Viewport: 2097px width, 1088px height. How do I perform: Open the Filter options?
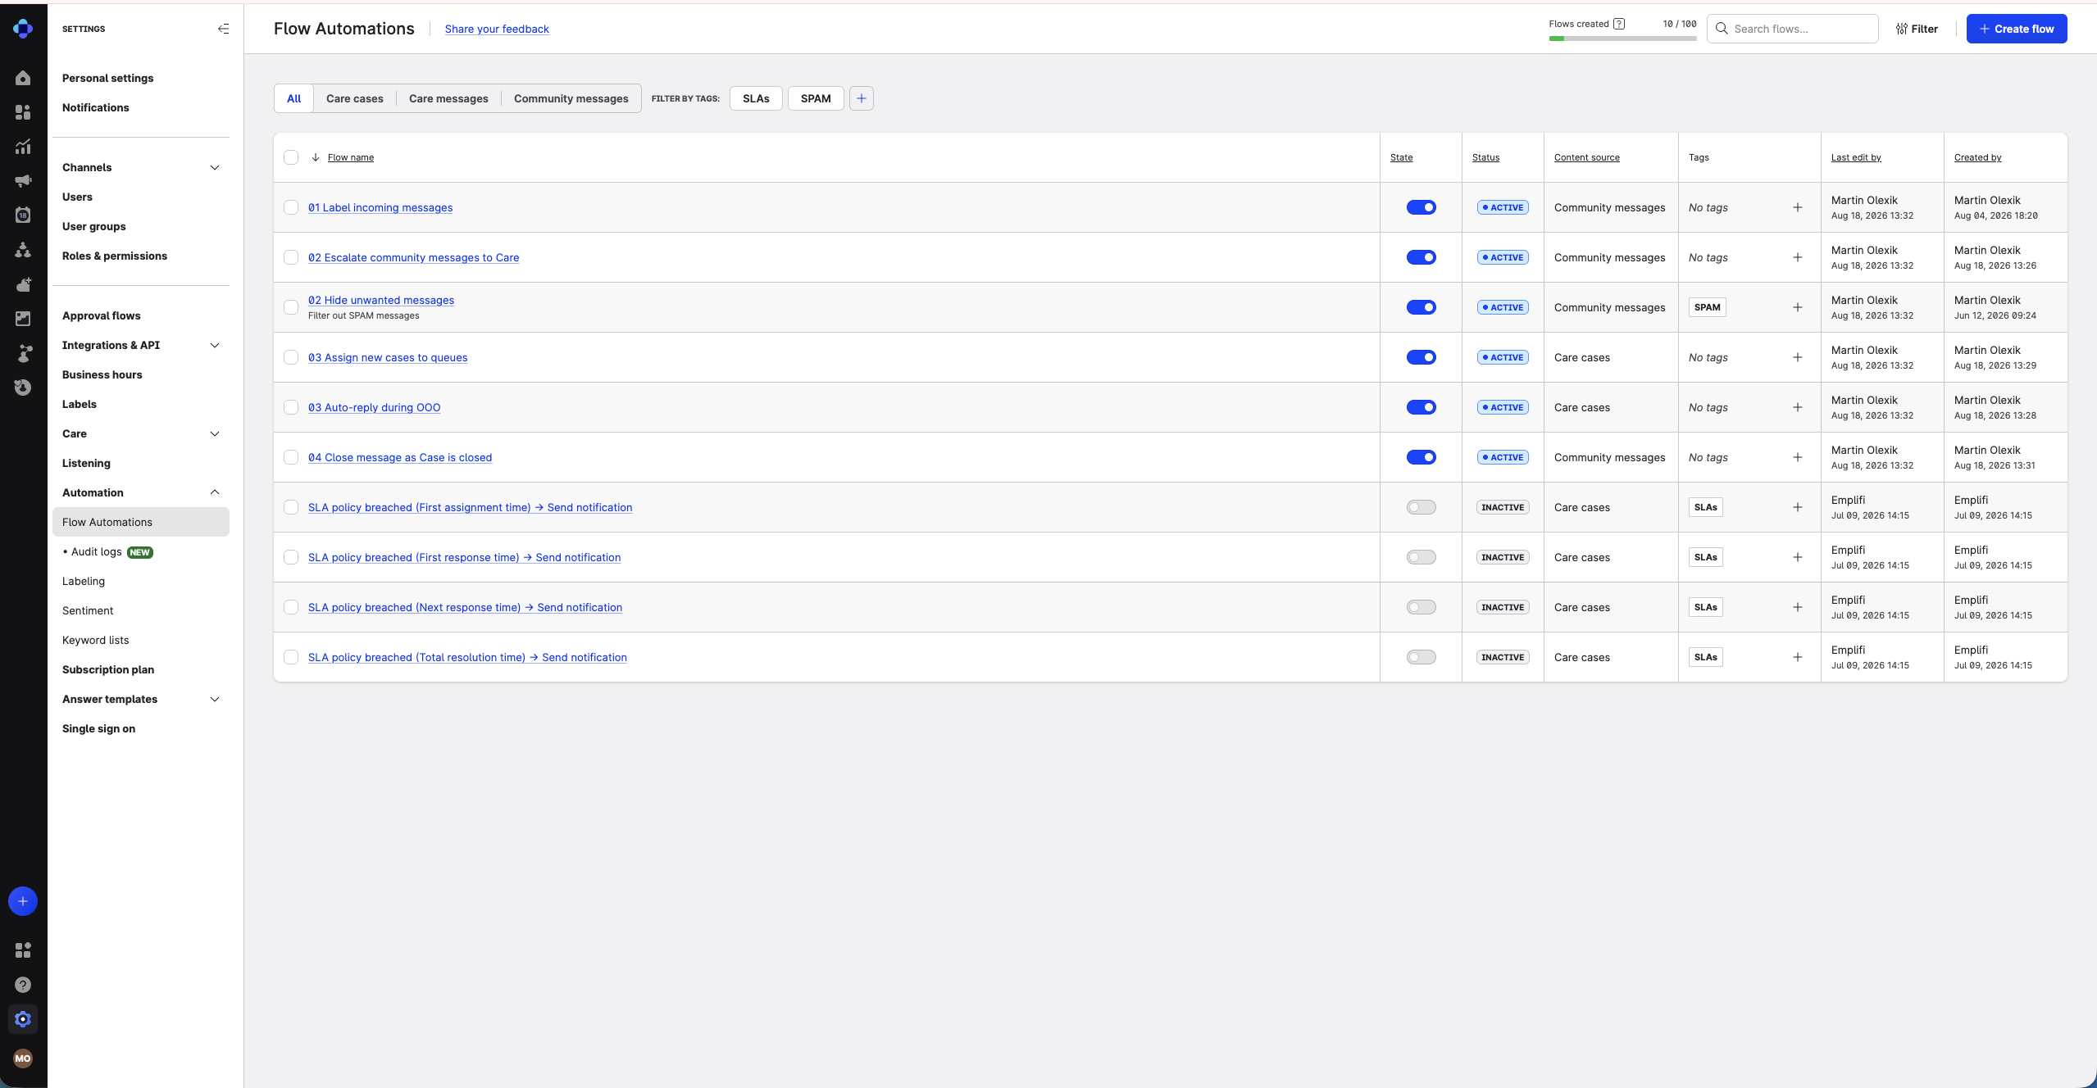[x=1917, y=29]
